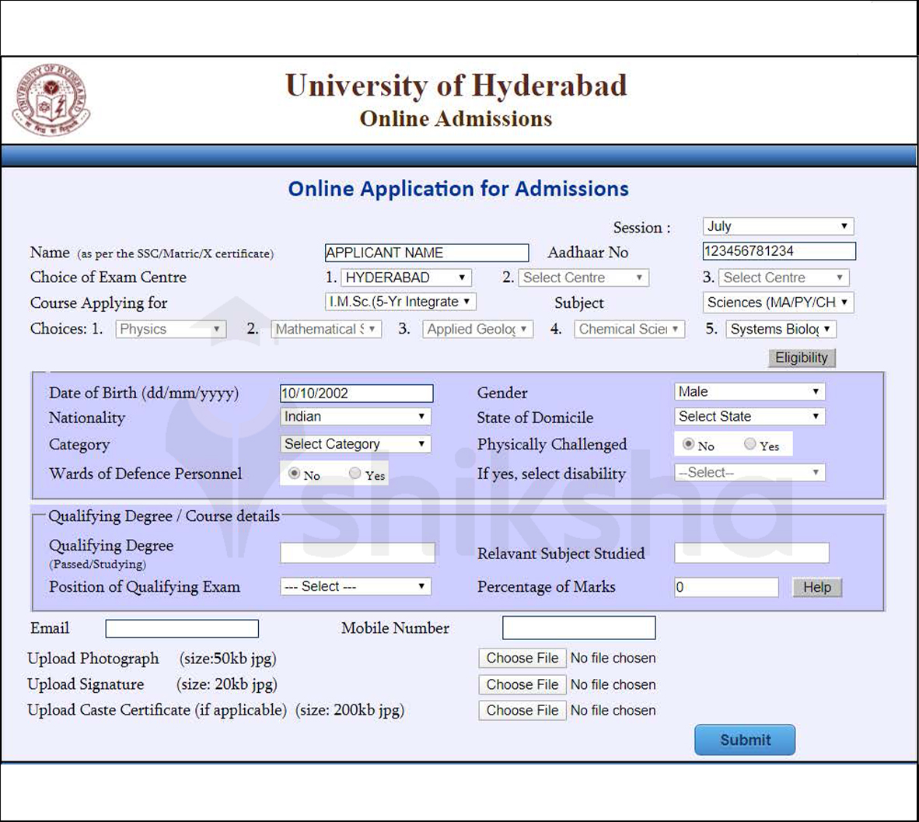This screenshot has height=822, width=919.
Task: Expand the Course Applying for dropdown
Action: (x=400, y=302)
